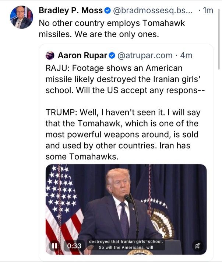
Task: Click the 0:33 video time indicator
Action: pos(74,246)
